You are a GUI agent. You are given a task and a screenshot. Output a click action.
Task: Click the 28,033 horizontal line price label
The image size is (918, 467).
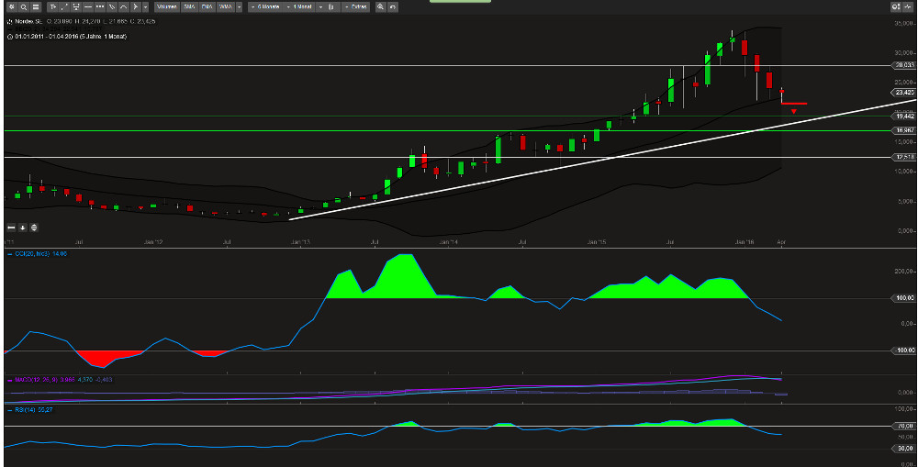pyautogui.click(x=903, y=65)
